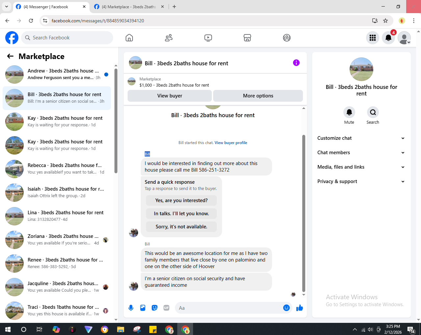This screenshot has width=421, height=335.
Task: Expand the Customize chat section
Action: pyautogui.click(x=361, y=138)
